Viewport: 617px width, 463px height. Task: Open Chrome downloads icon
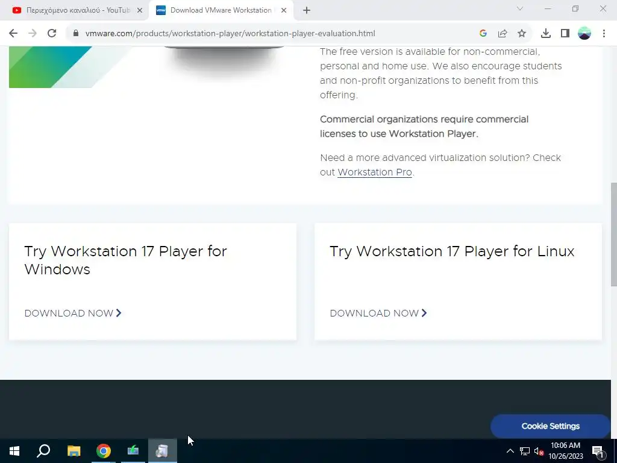click(x=546, y=34)
